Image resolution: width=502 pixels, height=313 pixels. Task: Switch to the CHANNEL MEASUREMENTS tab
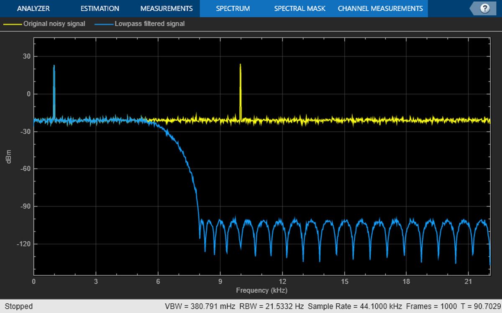pos(380,8)
